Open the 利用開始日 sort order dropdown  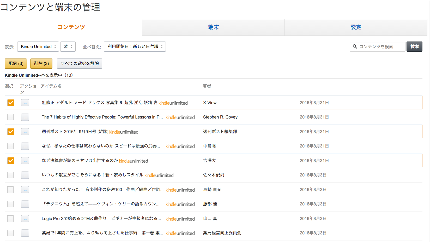[135, 46]
